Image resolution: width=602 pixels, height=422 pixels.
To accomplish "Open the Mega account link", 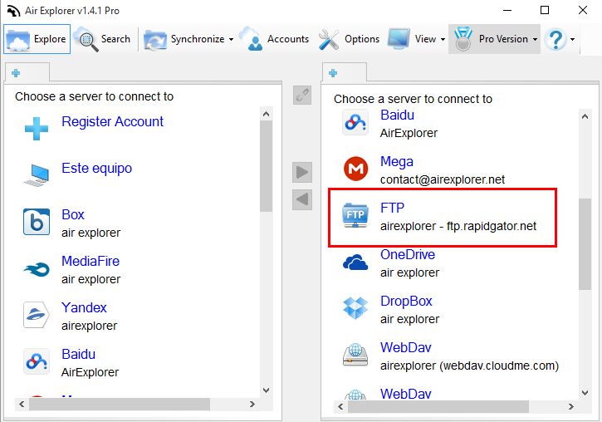I will click(x=397, y=162).
